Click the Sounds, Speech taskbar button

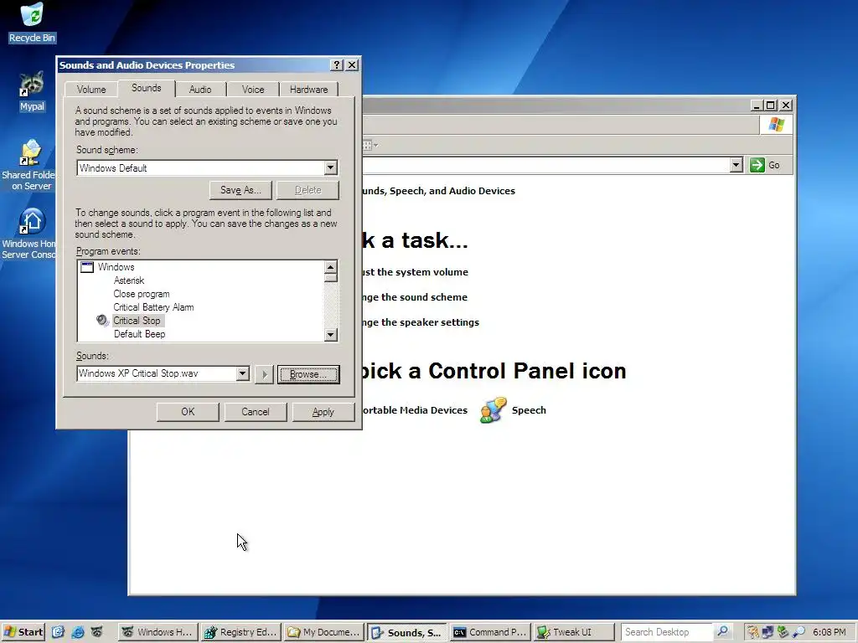tap(406, 632)
